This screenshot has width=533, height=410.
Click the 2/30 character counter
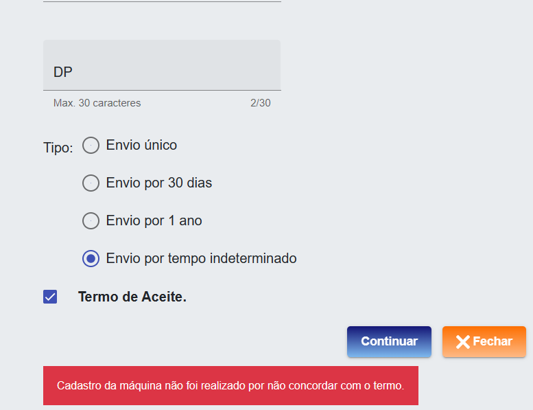[261, 103]
